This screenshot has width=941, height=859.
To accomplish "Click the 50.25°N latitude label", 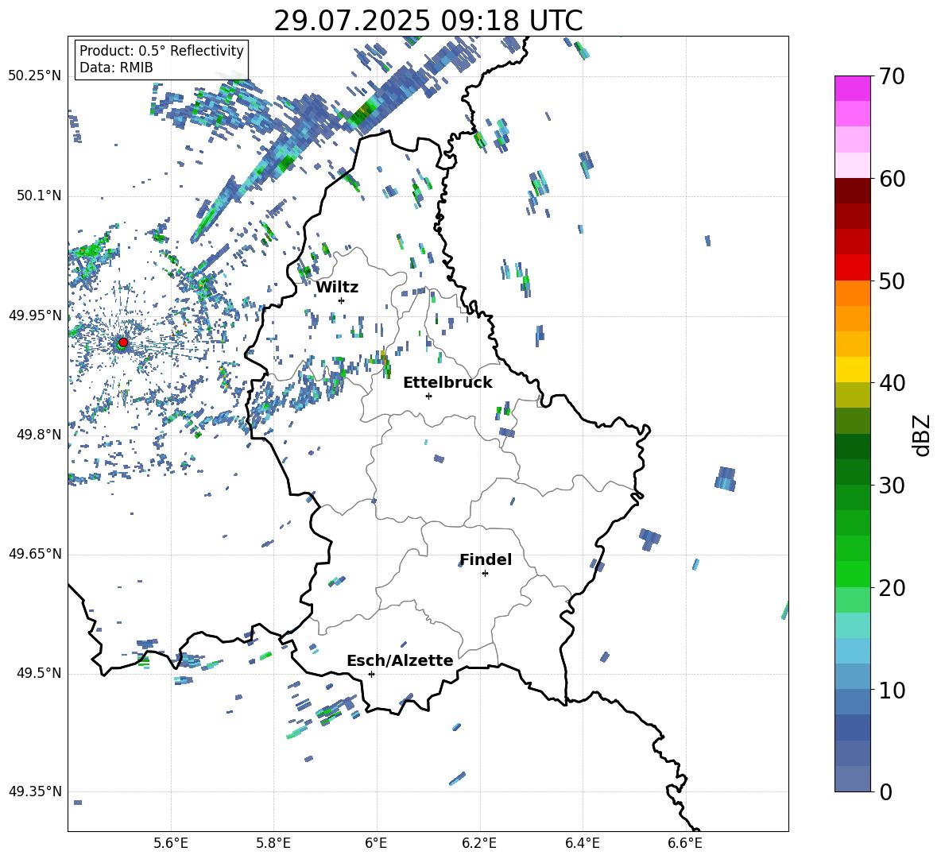I will (35, 76).
